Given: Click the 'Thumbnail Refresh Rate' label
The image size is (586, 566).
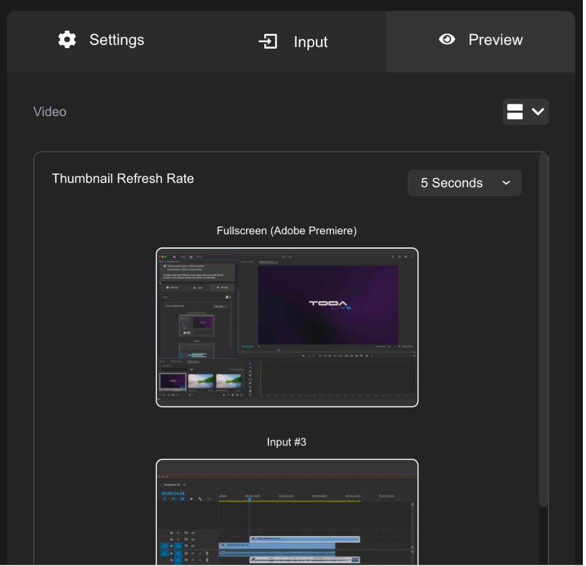Looking at the screenshot, I should click(122, 179).
